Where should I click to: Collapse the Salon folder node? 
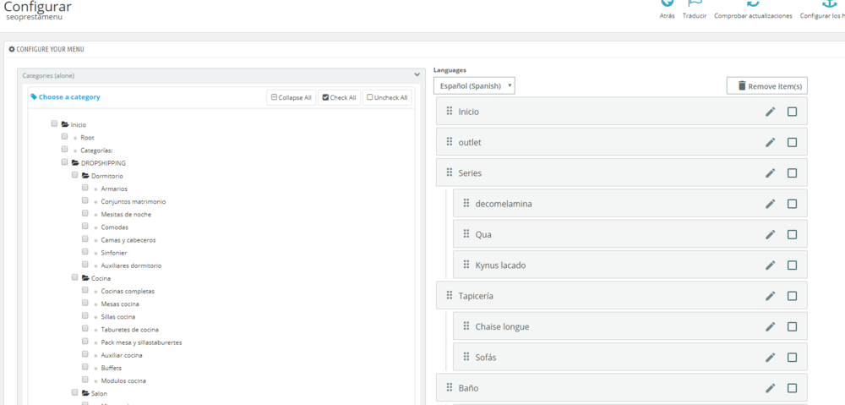[x=85, y=393]
